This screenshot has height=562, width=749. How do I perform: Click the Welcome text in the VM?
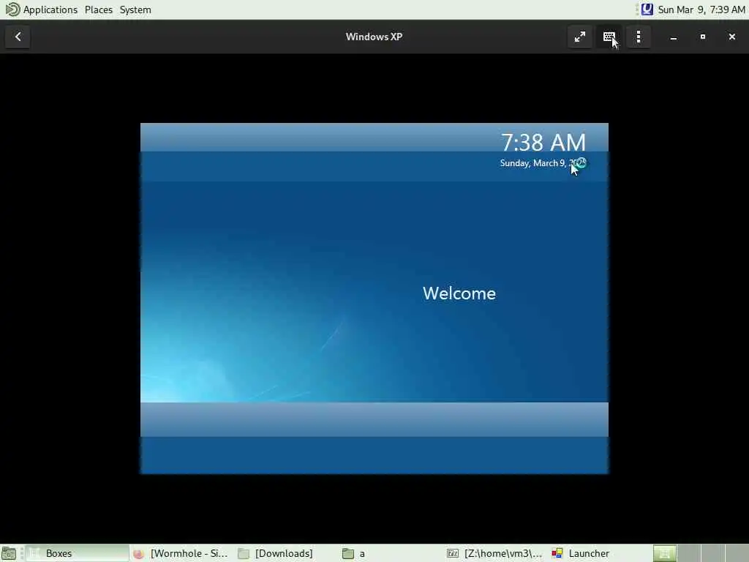coord(459,293)
